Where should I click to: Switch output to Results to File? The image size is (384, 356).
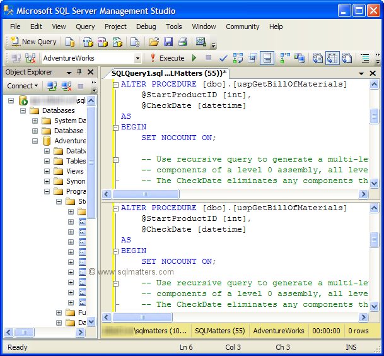pyautogui.click(x=347, y=58)
